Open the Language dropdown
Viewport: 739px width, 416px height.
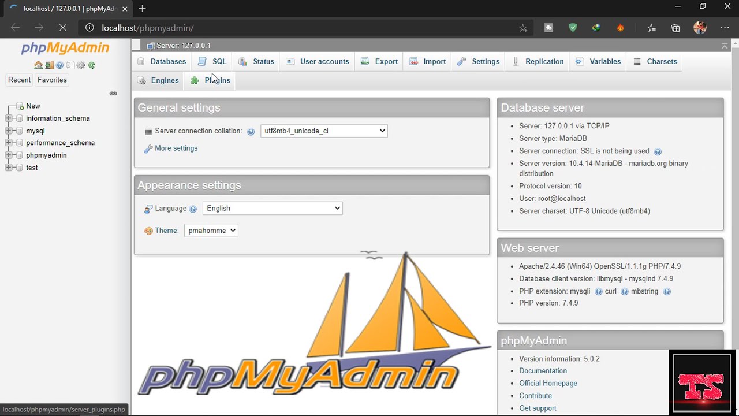(273, 209)
